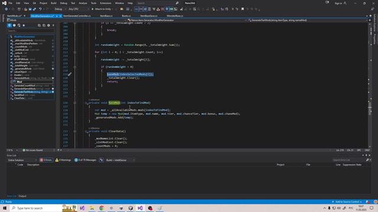Viewport: 378px width, 212px height.
Task: Click the Open File folder icon
Action: (25, 9)
